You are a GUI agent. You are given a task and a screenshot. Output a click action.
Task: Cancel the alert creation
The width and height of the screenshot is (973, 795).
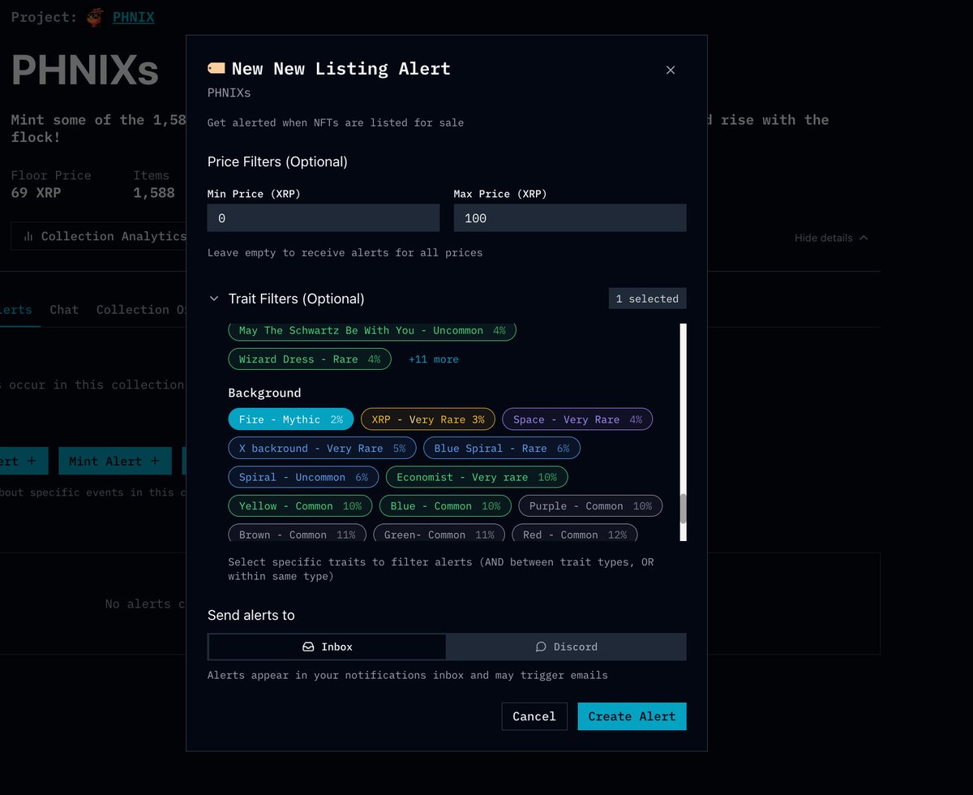(x=534, y=716)
